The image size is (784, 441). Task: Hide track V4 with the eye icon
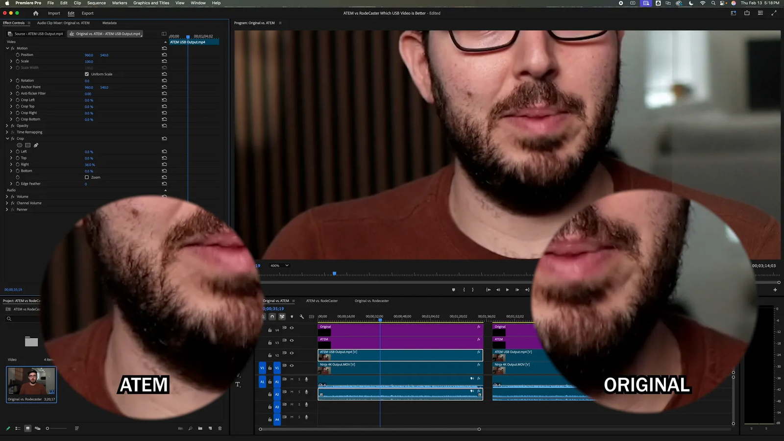coord(292,328)
